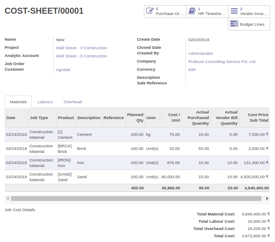Viewport: 275px width, 242px height.
Task: Select the Cement material row
Action: (x=137, y=134)
